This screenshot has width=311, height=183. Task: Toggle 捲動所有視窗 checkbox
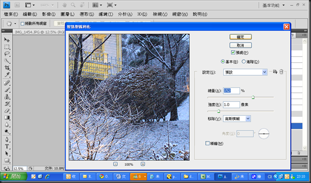point(22,24)
